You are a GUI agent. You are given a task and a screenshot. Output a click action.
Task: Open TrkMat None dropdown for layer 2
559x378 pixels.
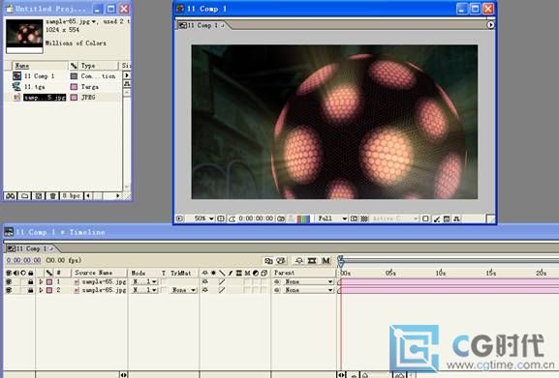(183, 290)
